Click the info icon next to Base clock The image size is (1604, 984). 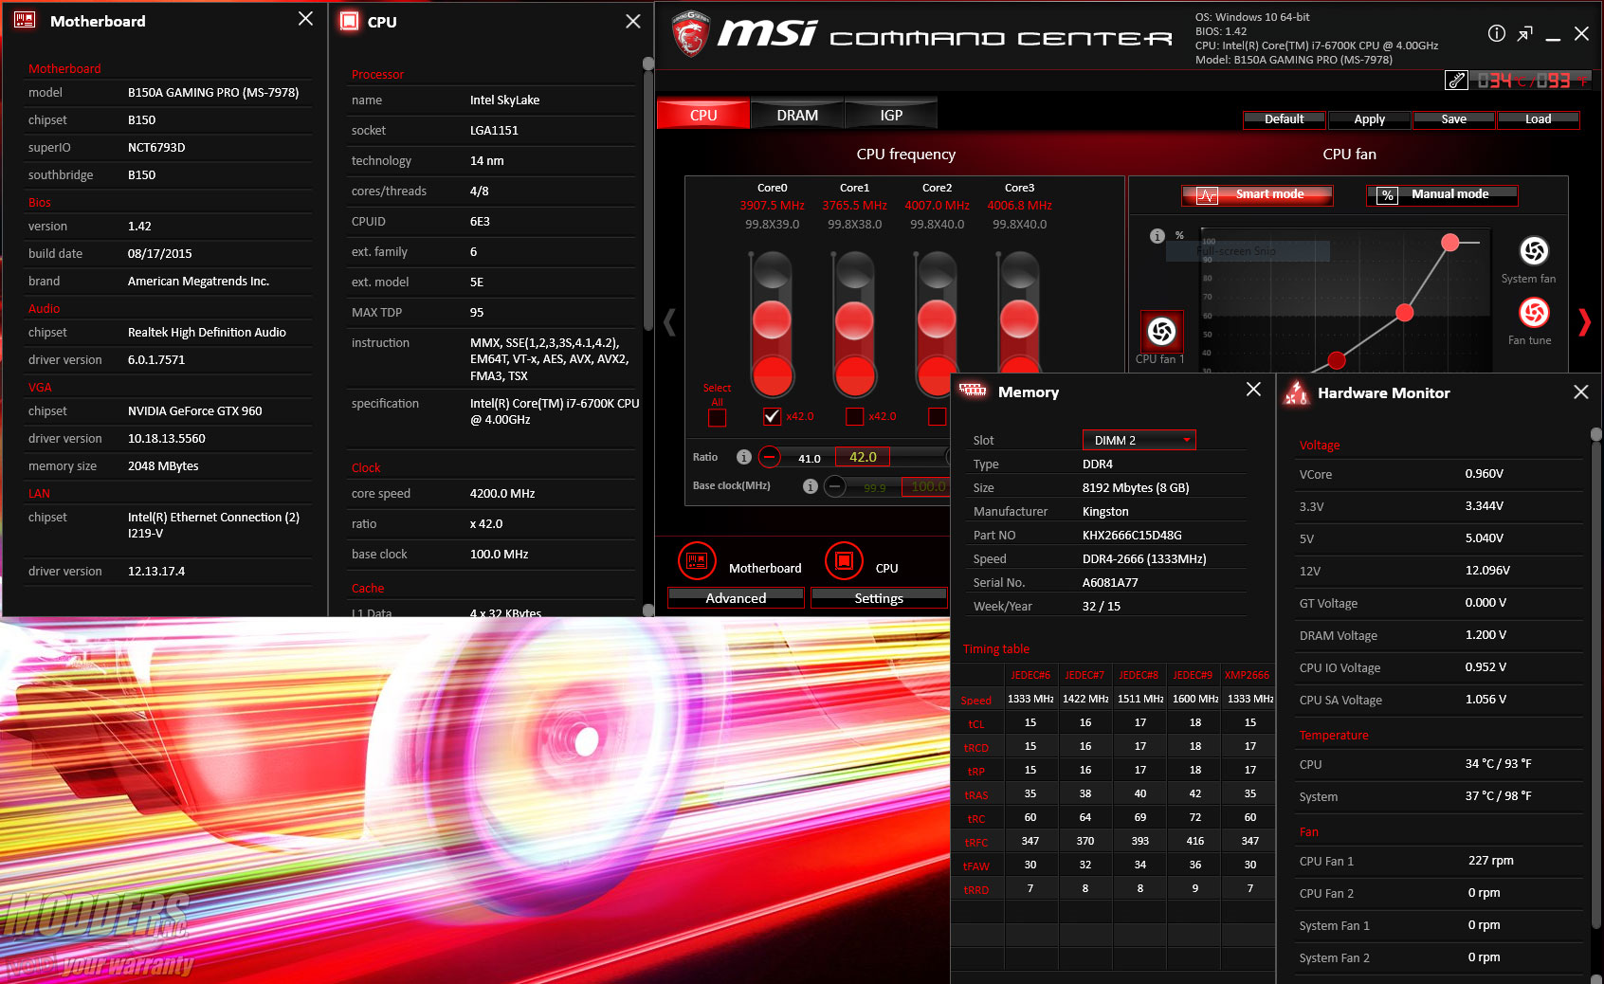[x=810, y=486]
